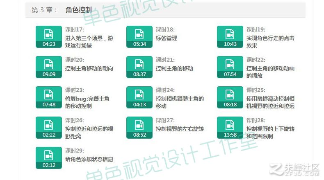Viewport: 324px width, 180px height.
Task: Click the 课时24 label
Action: 165,90
